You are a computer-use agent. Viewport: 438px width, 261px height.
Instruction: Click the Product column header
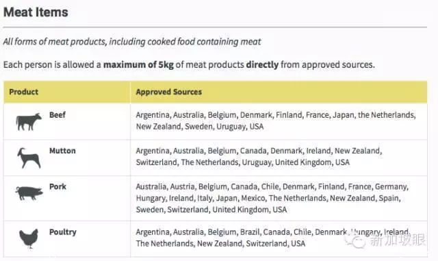(23, 92)
